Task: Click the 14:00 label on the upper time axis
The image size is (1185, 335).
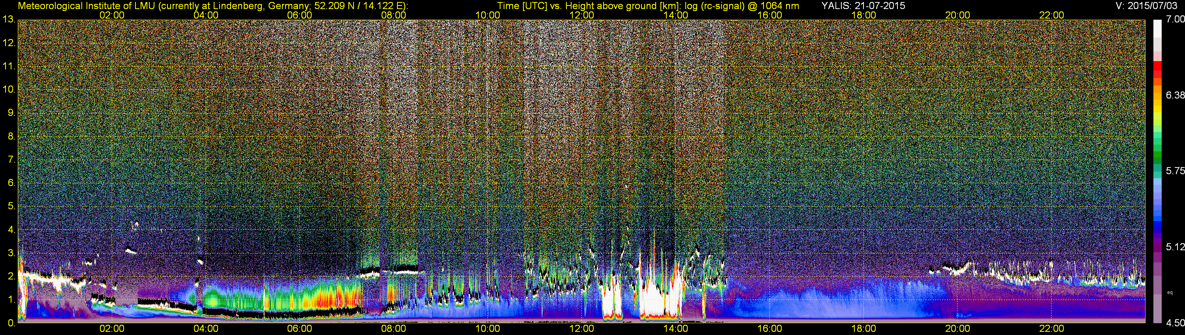Action: pos(676,15)
